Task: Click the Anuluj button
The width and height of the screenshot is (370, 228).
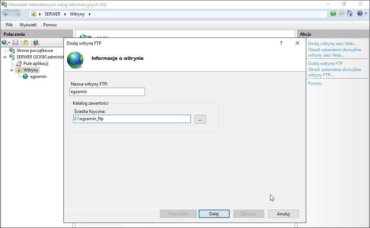Action: [283, 214]
